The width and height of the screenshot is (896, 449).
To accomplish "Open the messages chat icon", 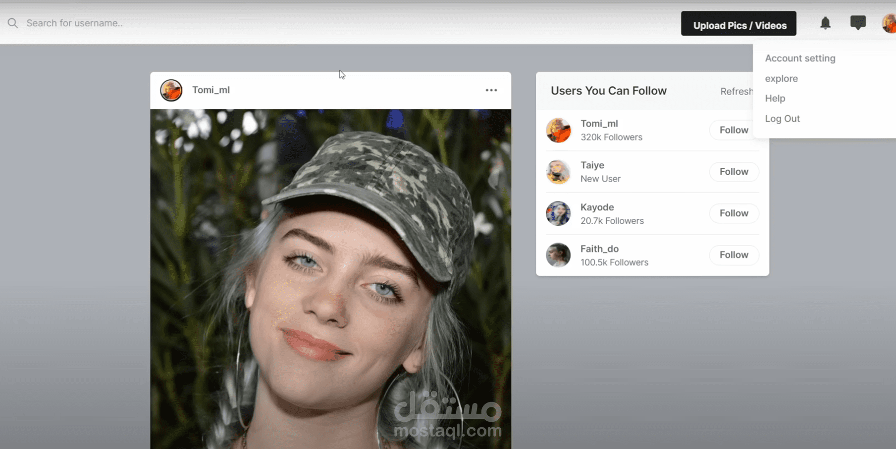I will pos(858,23).
